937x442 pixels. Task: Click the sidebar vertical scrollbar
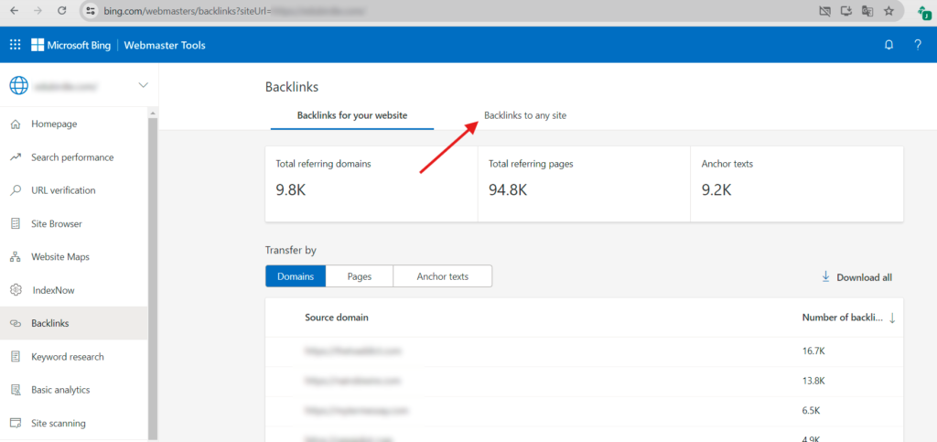[153, 275]
